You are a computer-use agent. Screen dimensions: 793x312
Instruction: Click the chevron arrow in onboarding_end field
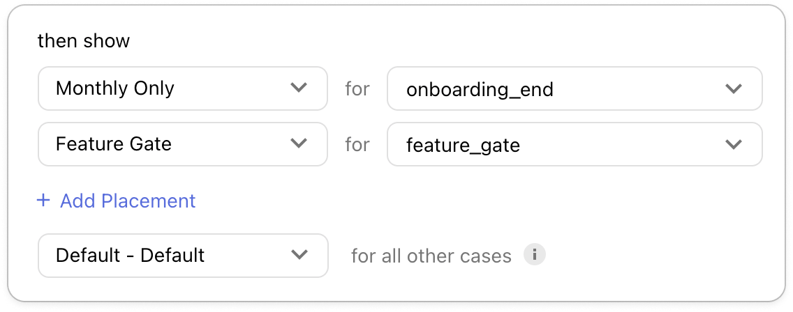coord(734,88)
